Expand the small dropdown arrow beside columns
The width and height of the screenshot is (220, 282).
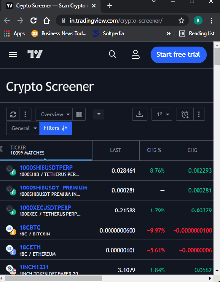point(99,114)
